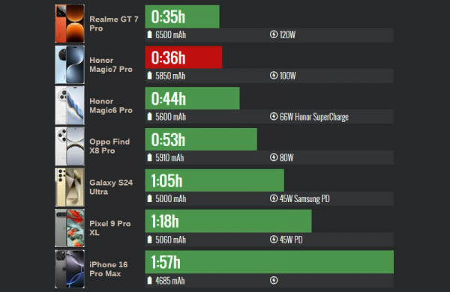This screenshot has height=292, width=450.
Task: Click the charging icon next to 45W PD
Action: (274, 240)
